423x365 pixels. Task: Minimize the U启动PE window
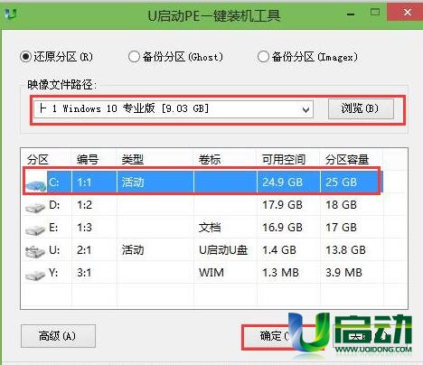pos(351,14)
